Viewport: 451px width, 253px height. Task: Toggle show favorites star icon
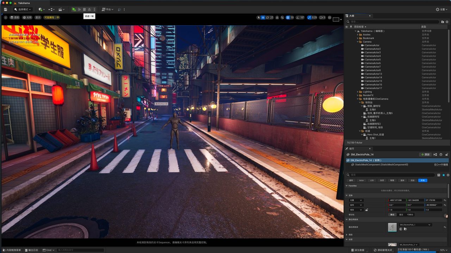click(444, 175)
